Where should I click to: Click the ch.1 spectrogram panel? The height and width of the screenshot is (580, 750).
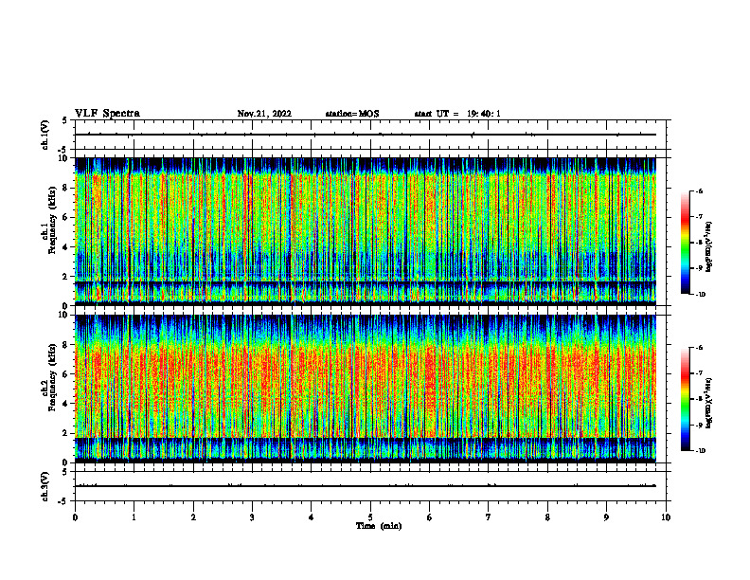366,231
